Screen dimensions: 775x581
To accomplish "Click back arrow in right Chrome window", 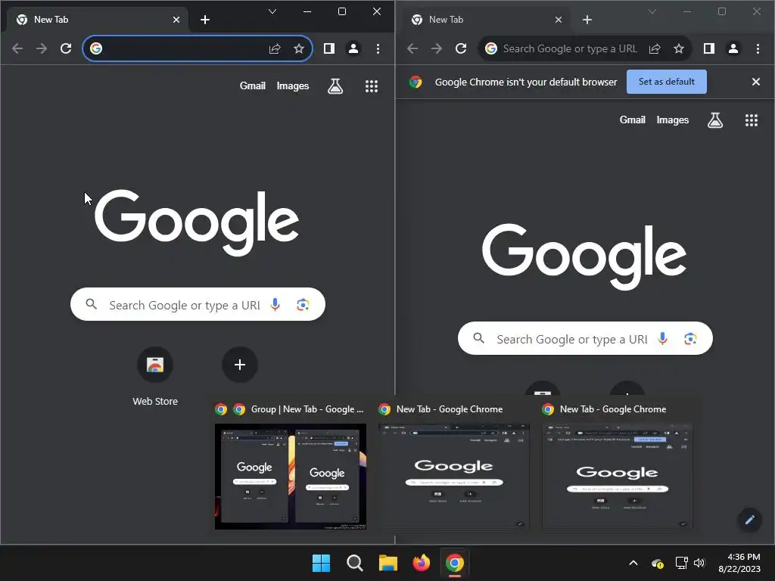I will click(x=412, y=48).
